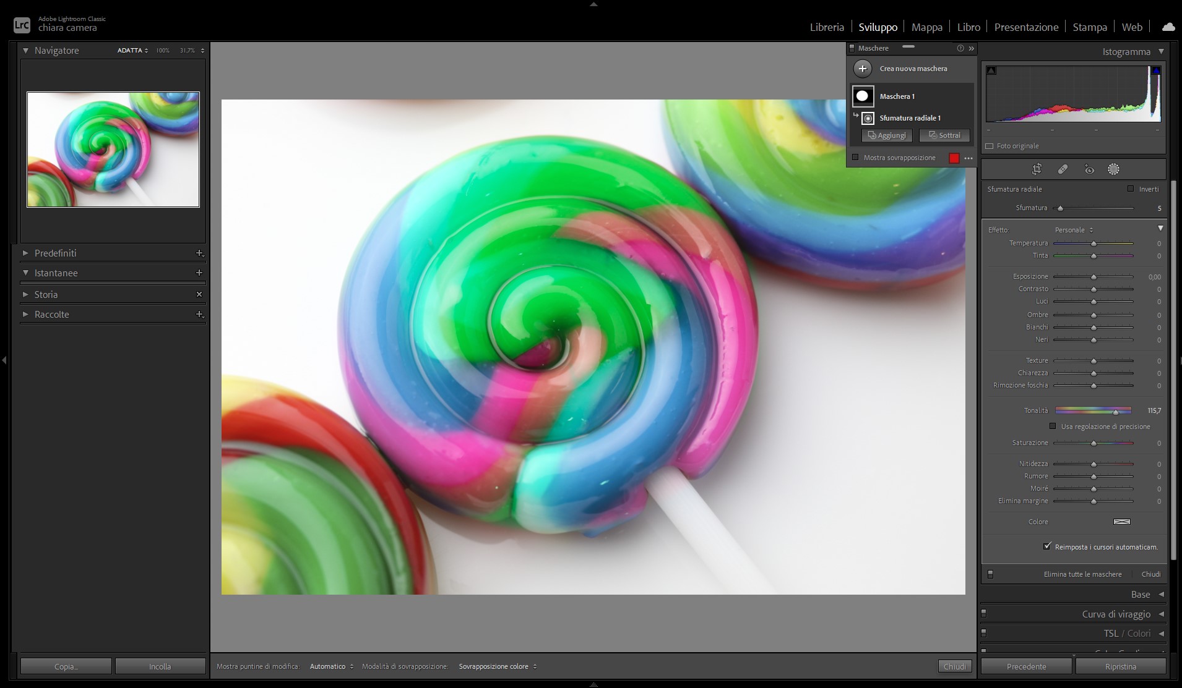
Task: Click Elimina tutte le maschere
Action: (1082, 574)
